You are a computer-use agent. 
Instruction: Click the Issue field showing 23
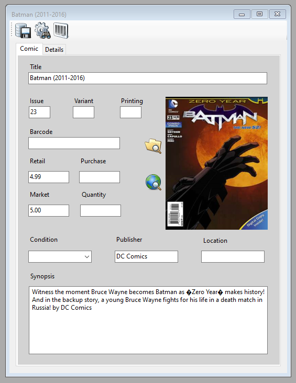(39, 112)
